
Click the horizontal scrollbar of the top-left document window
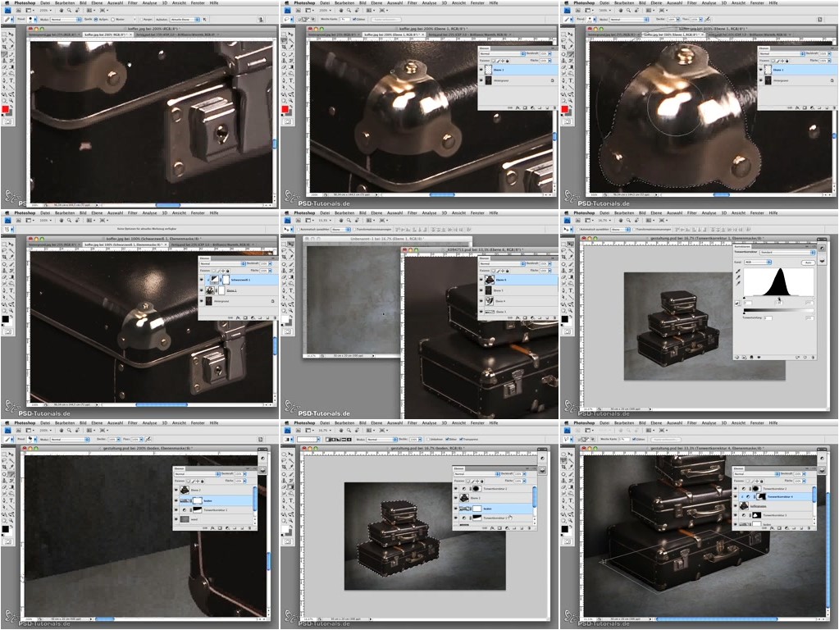(168, 204)
